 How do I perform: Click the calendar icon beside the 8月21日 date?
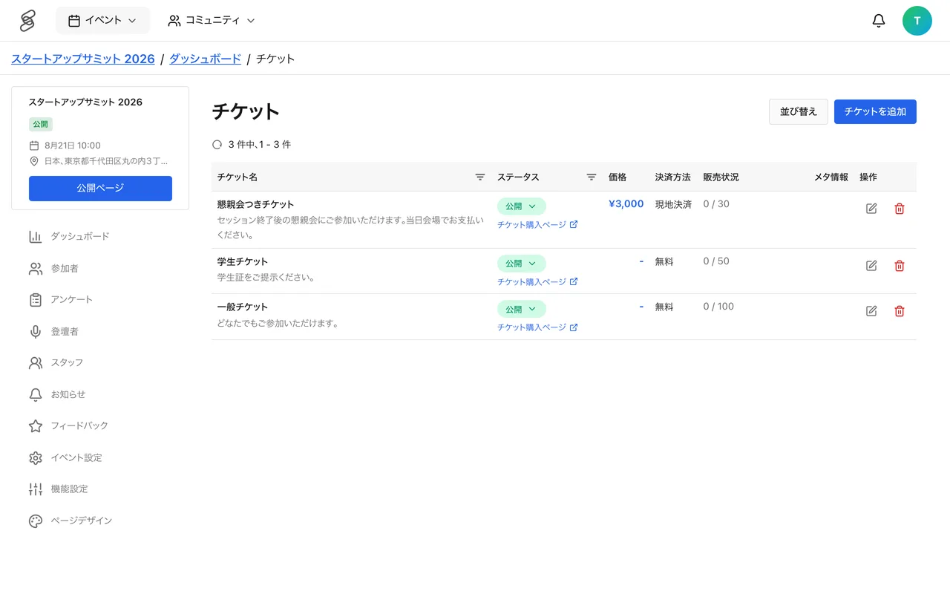34,146
